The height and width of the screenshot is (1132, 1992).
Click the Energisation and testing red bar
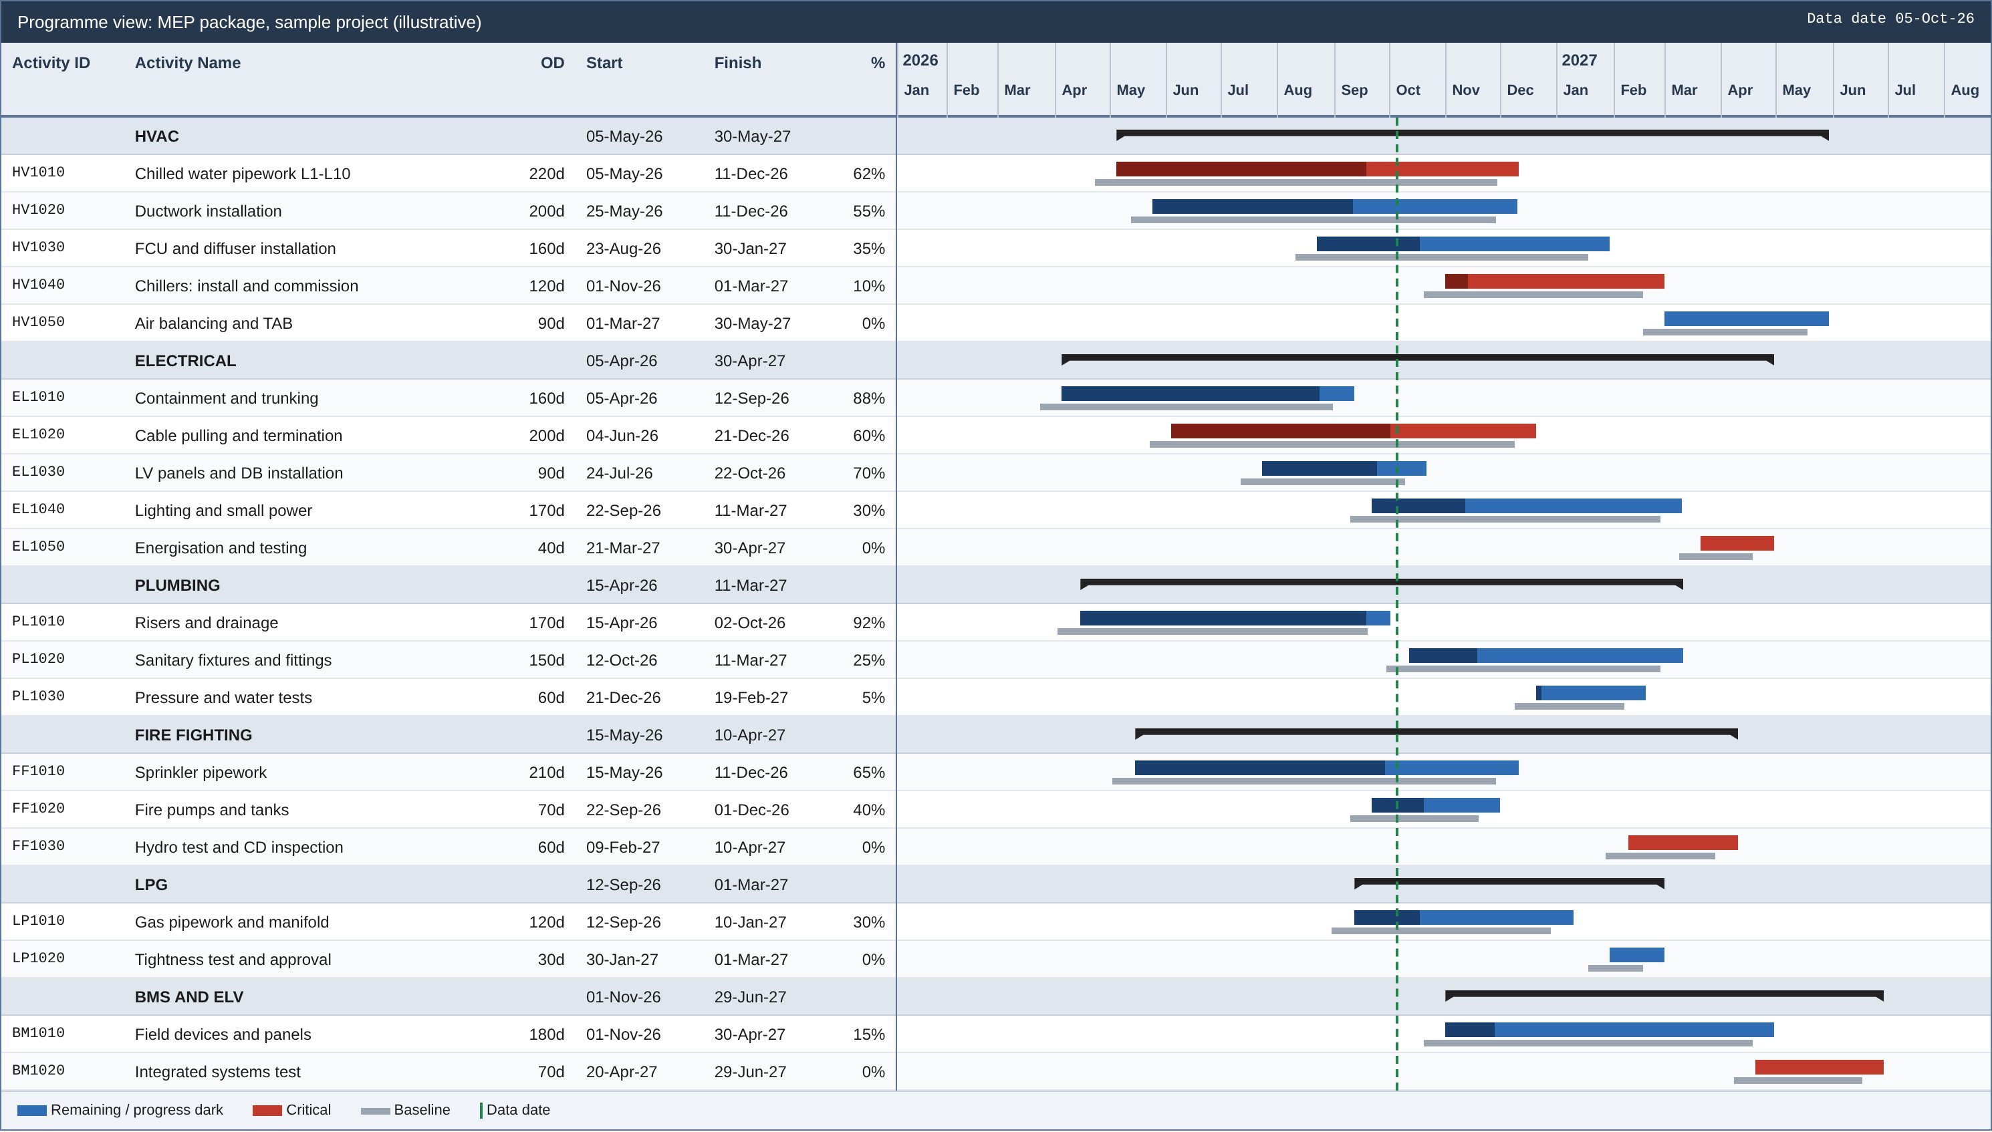1737,543
